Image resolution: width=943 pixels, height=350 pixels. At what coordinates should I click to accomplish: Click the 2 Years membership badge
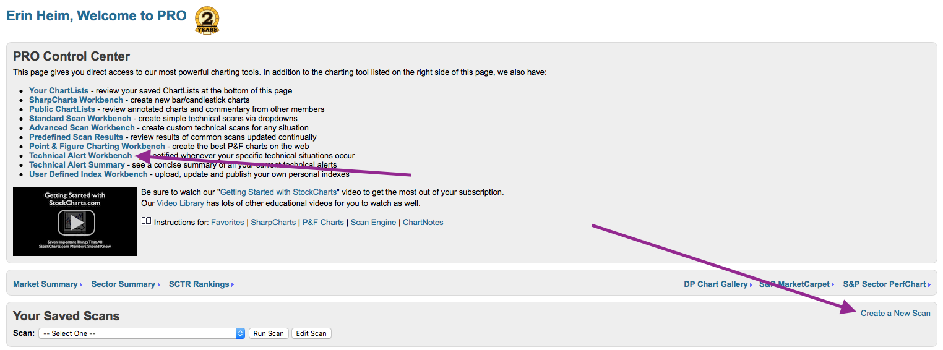207,19
